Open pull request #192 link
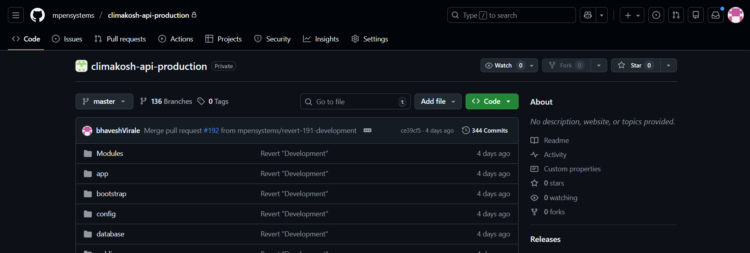 click(211, 131)
